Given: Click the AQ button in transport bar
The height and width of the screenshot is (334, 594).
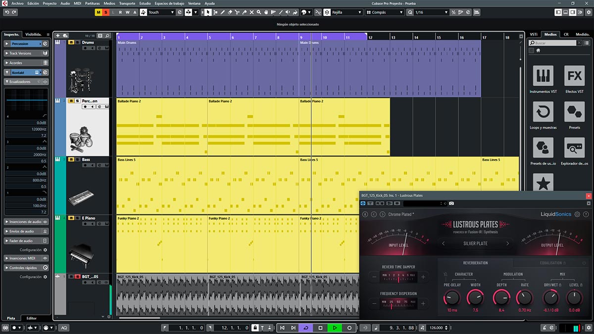Looking at the screenshot, I should pos(64,328).
